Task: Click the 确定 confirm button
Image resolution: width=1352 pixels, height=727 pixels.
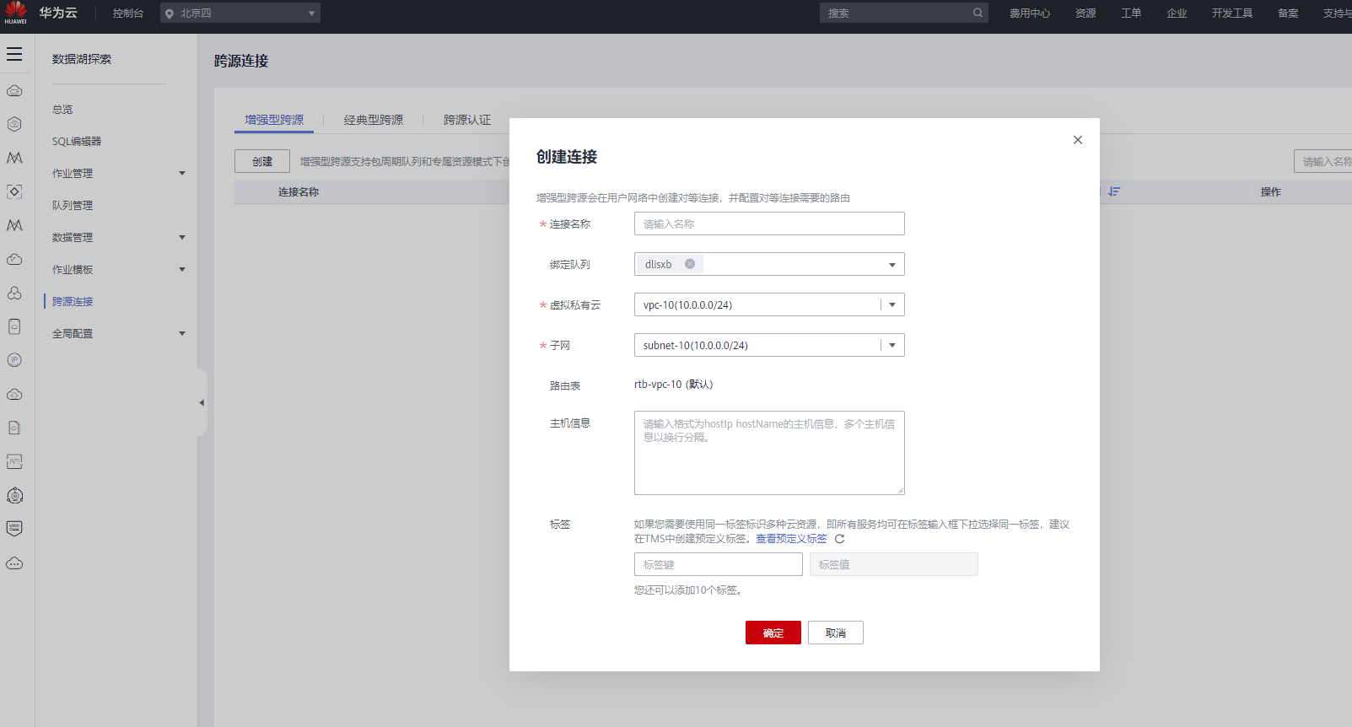Action: click(773, 633)
